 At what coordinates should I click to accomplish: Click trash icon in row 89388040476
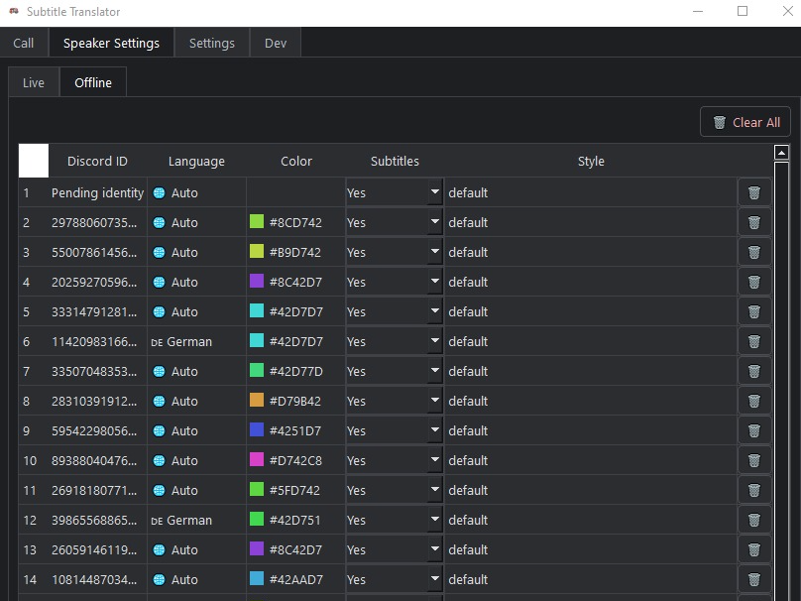tap(754, 460)
